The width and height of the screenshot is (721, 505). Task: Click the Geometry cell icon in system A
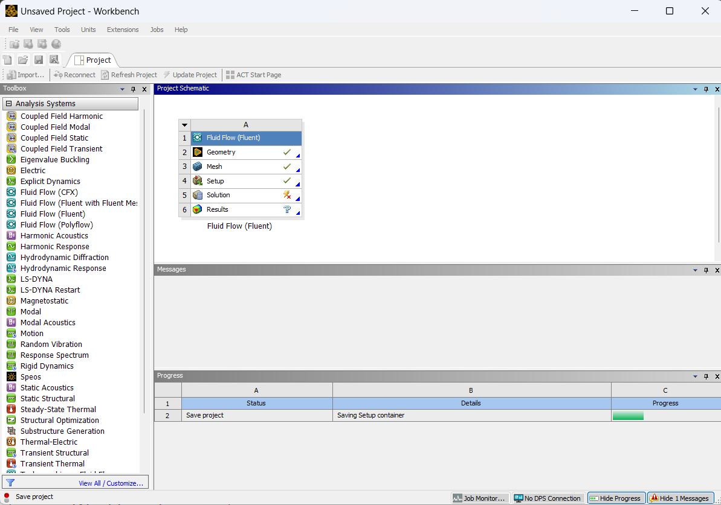pos(198,152)
